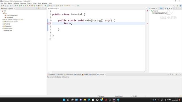This screenshot has width=182, height=102.
Task: Open the Window menu
Action: point(45,3)
